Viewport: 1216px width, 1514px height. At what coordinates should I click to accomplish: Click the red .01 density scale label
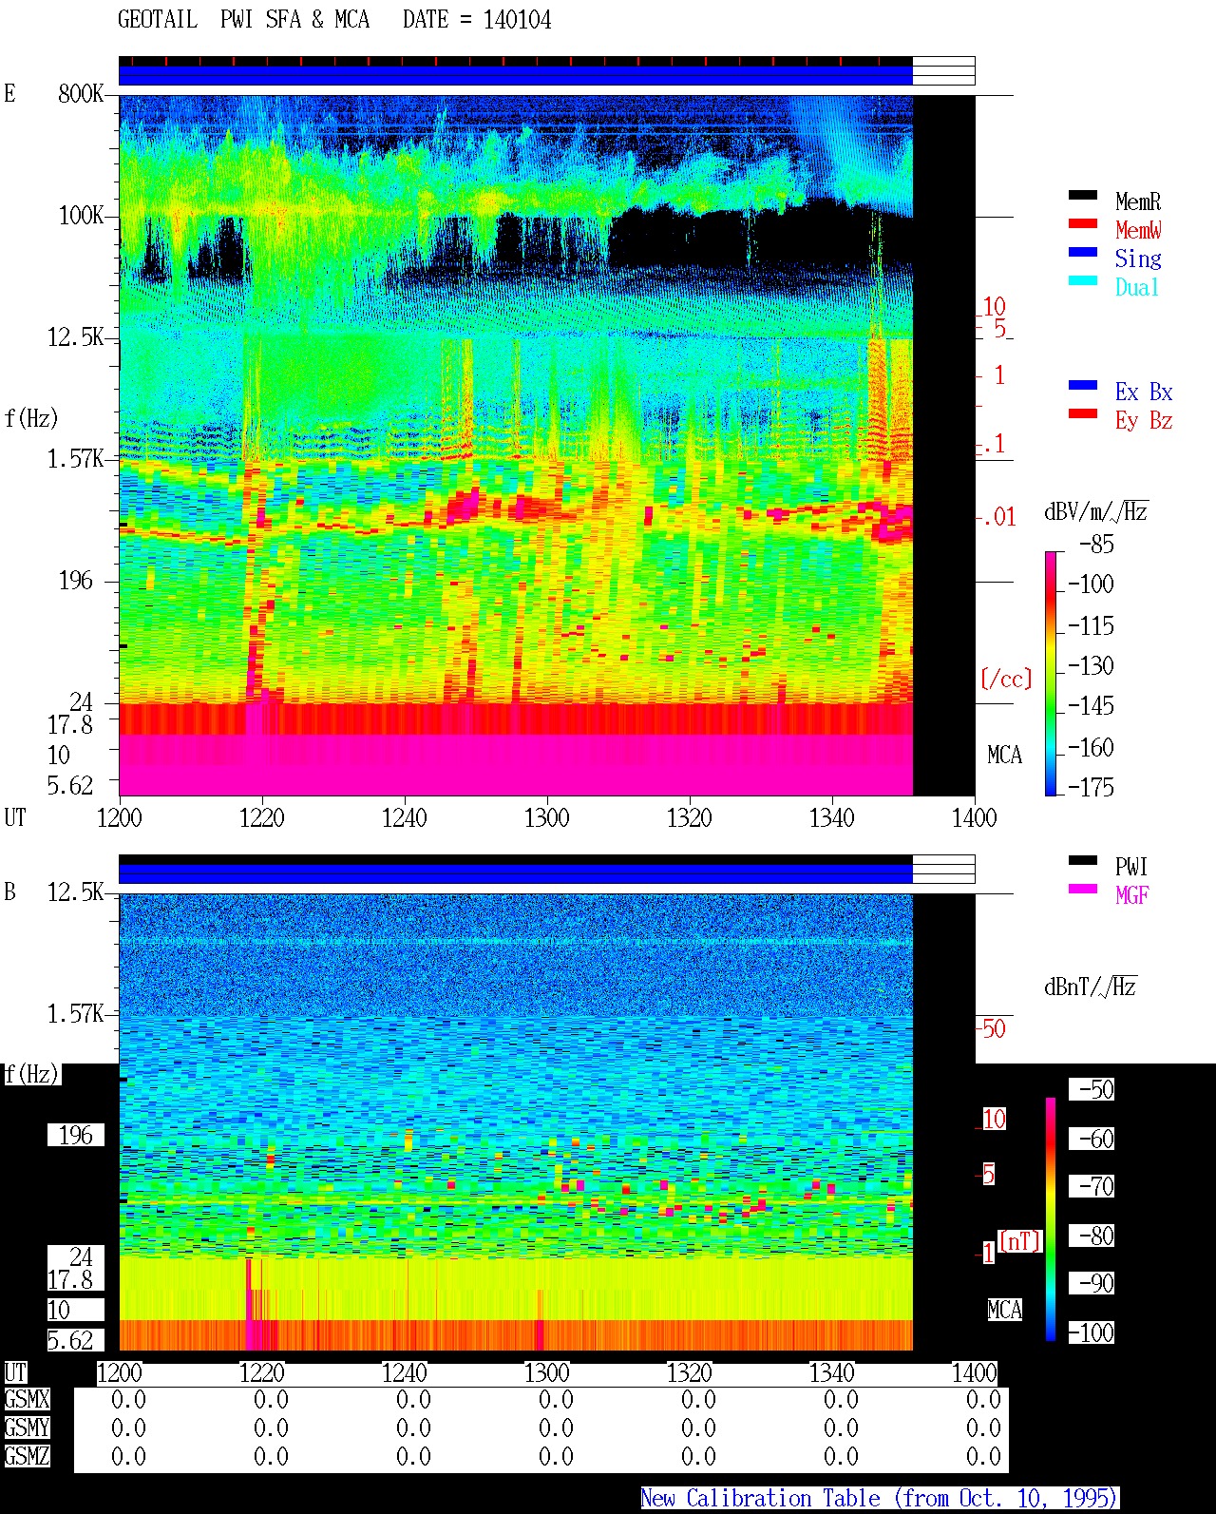coord(998,517)
